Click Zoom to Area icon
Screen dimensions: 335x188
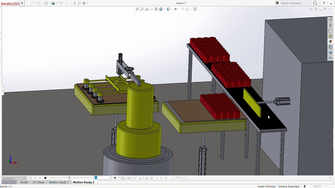142,9
